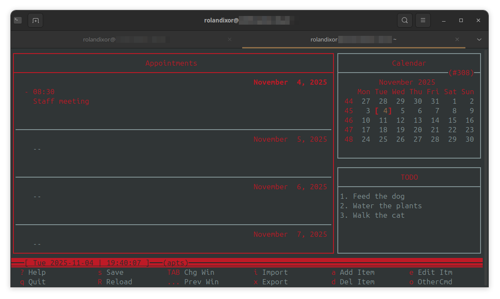500x299 pixels.
Task: Close the inactive terminal tab
Action: pyautogui.click(x=230, y=39)
